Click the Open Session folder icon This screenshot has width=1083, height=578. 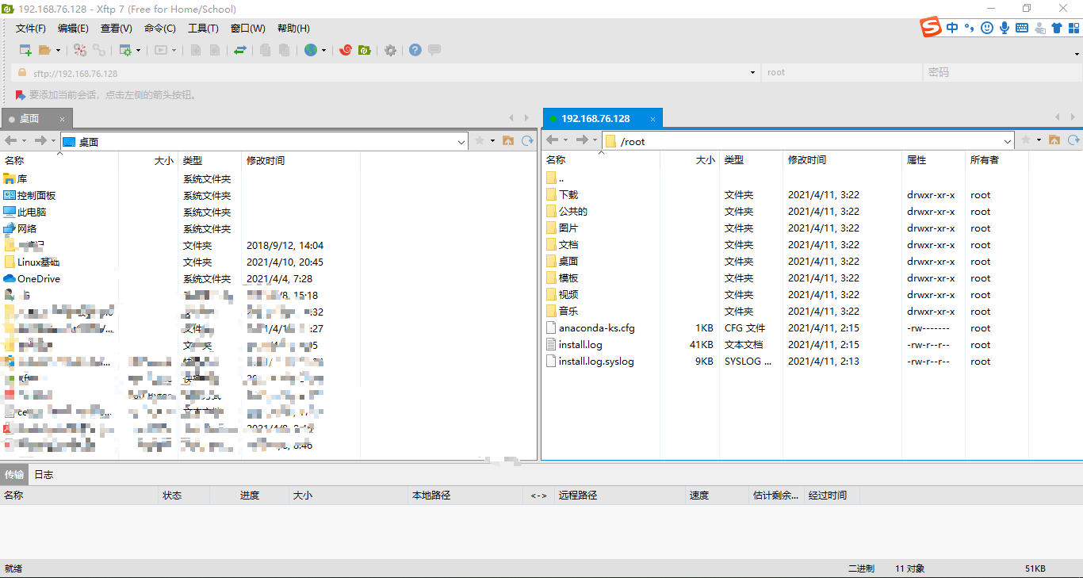pyautogui.click(x=45, y=50)
